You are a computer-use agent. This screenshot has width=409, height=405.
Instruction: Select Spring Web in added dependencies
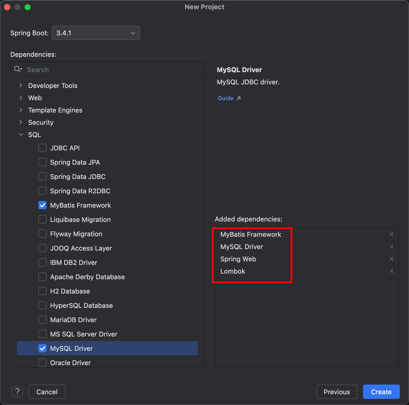pos(238,259)
